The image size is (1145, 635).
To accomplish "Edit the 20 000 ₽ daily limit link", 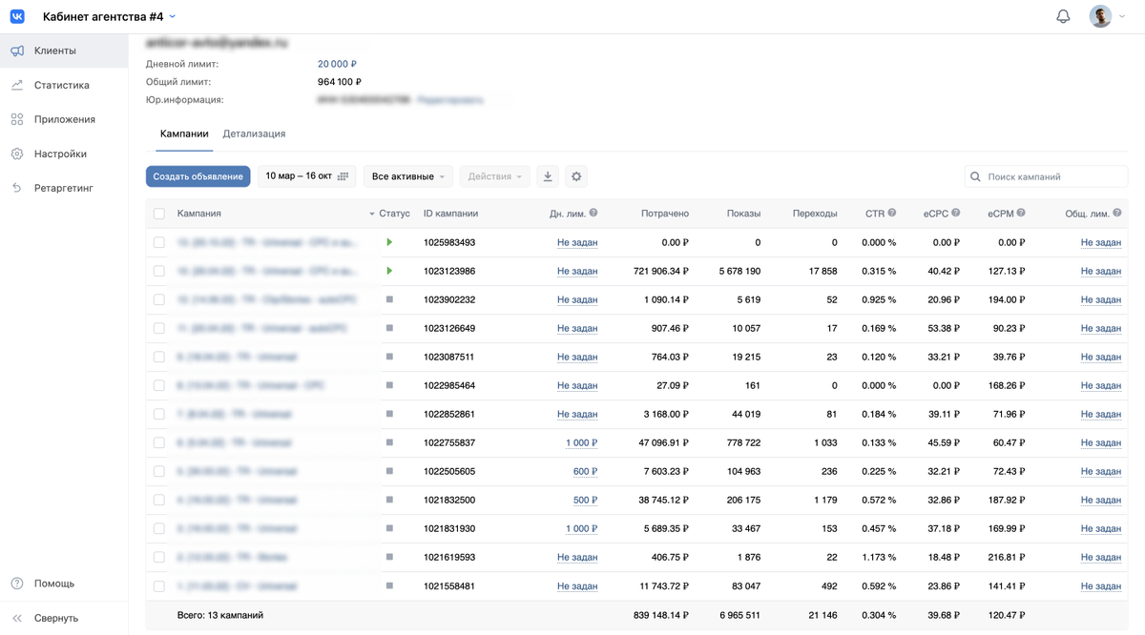I will point(337,64).
